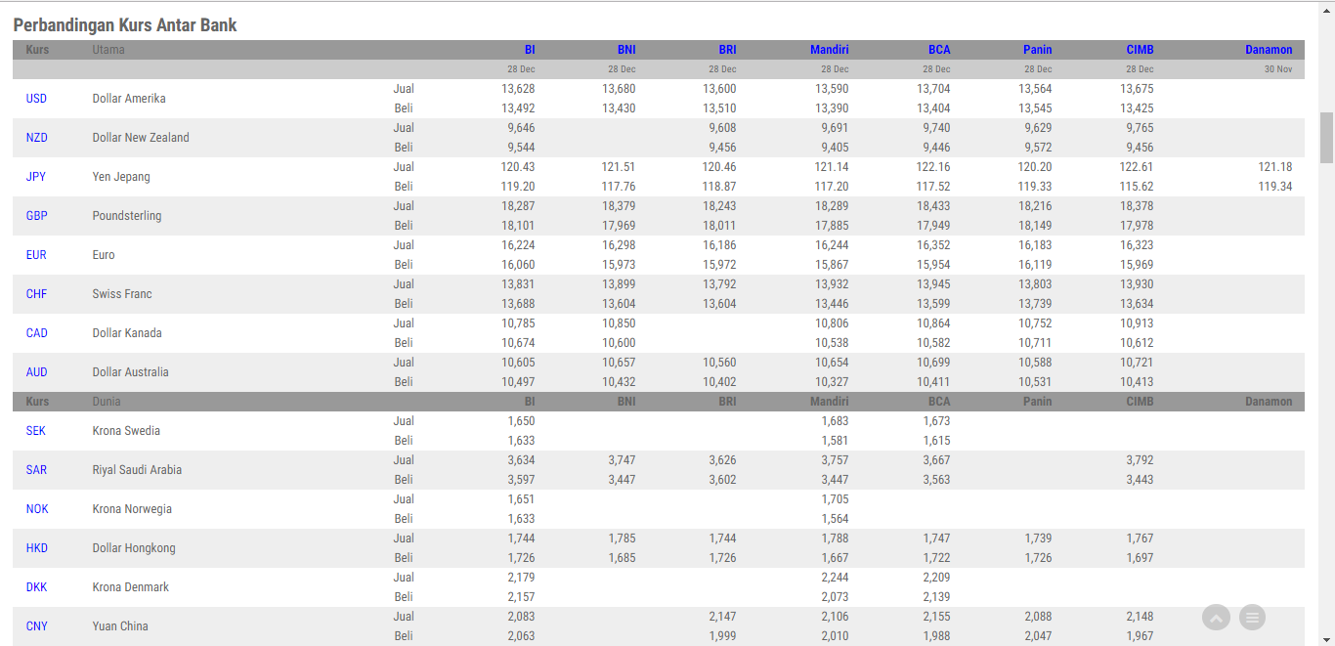
Task: Select Dollar Amerika currency name
Action: (129, 99)
